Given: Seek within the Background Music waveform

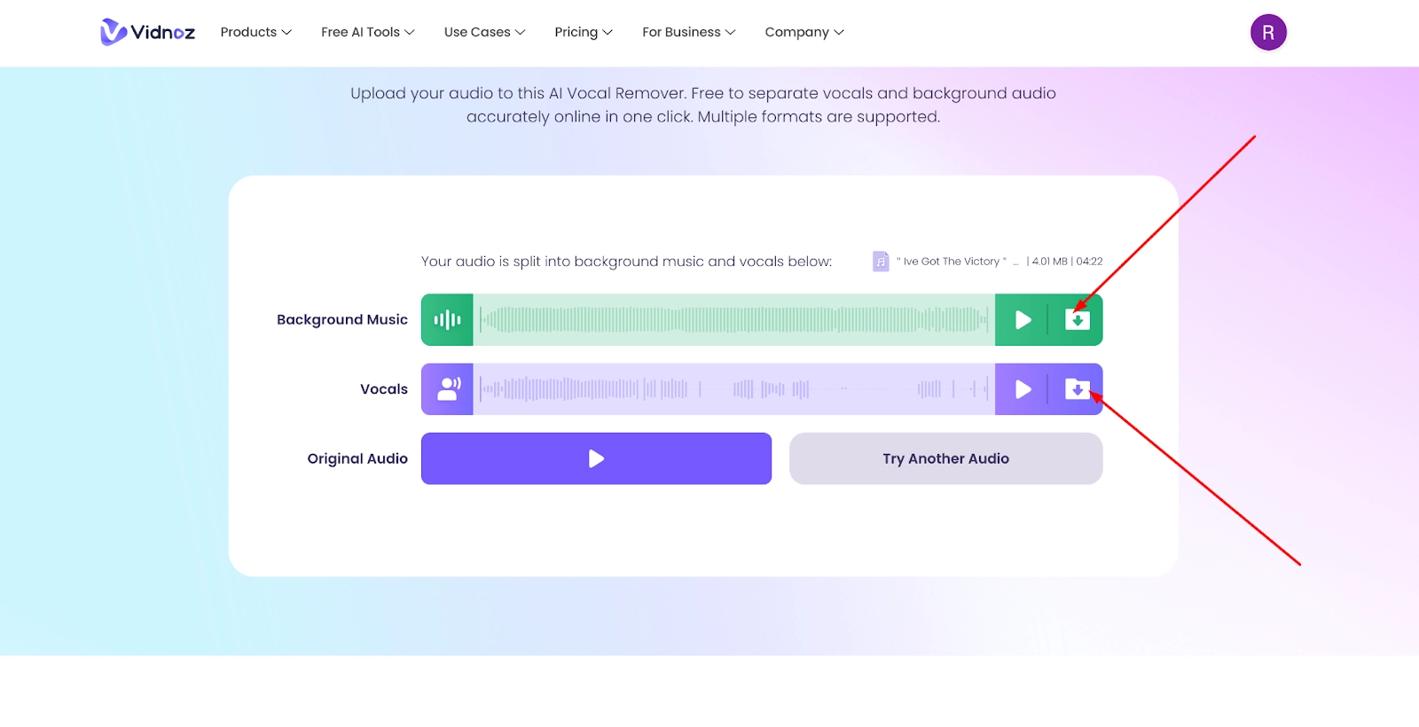Looking at the screenshot, I should tap(733, 320).
